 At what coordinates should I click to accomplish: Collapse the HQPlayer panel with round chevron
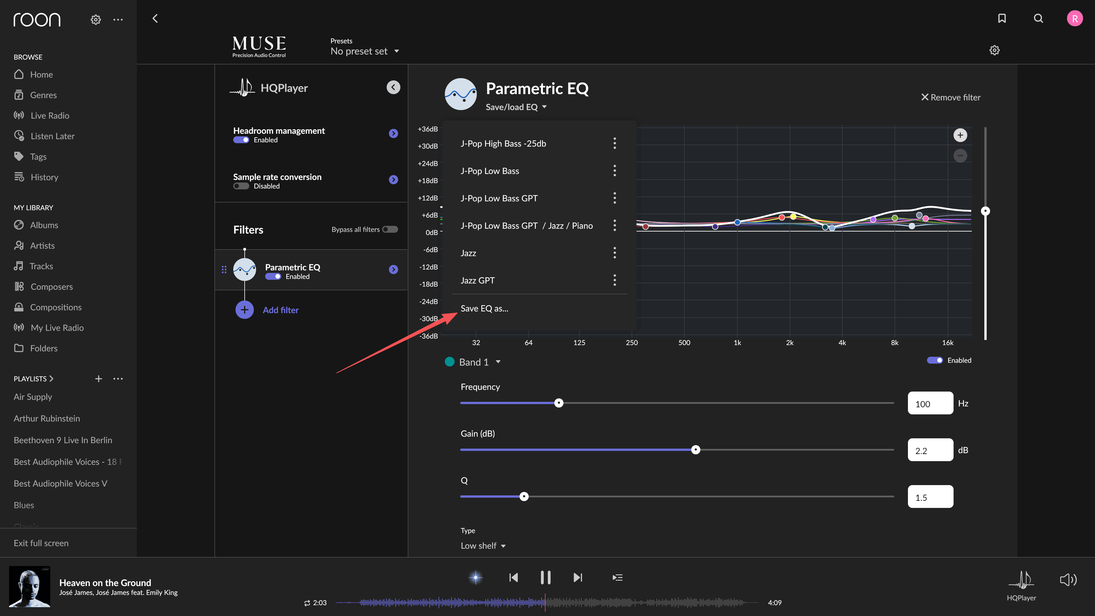[x=393, y=87]
